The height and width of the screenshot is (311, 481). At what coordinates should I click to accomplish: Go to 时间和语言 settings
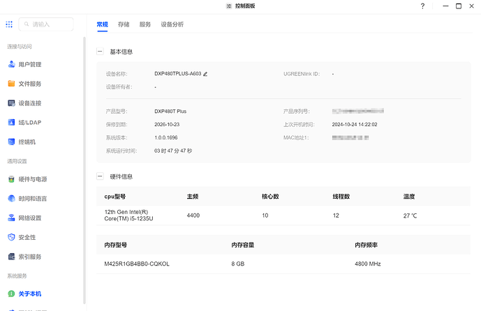[x=32, y=198]
